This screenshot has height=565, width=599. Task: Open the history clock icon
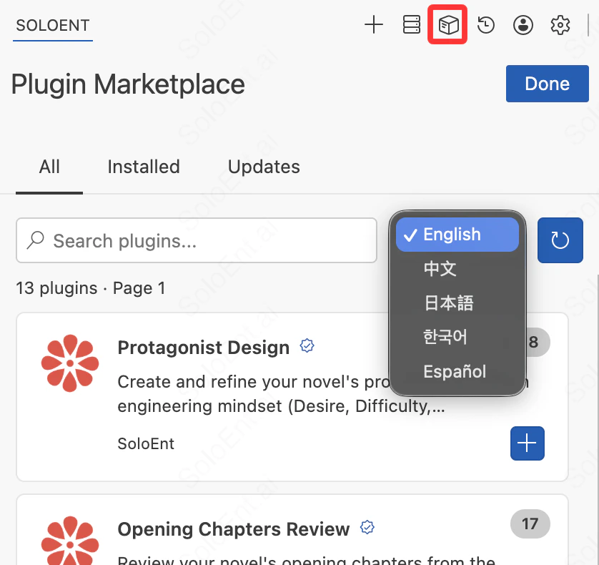[x=486, y=25]
